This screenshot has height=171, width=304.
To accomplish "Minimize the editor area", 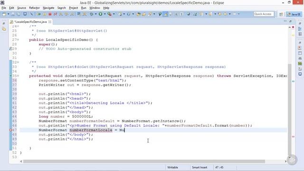I will coord(285,21).
